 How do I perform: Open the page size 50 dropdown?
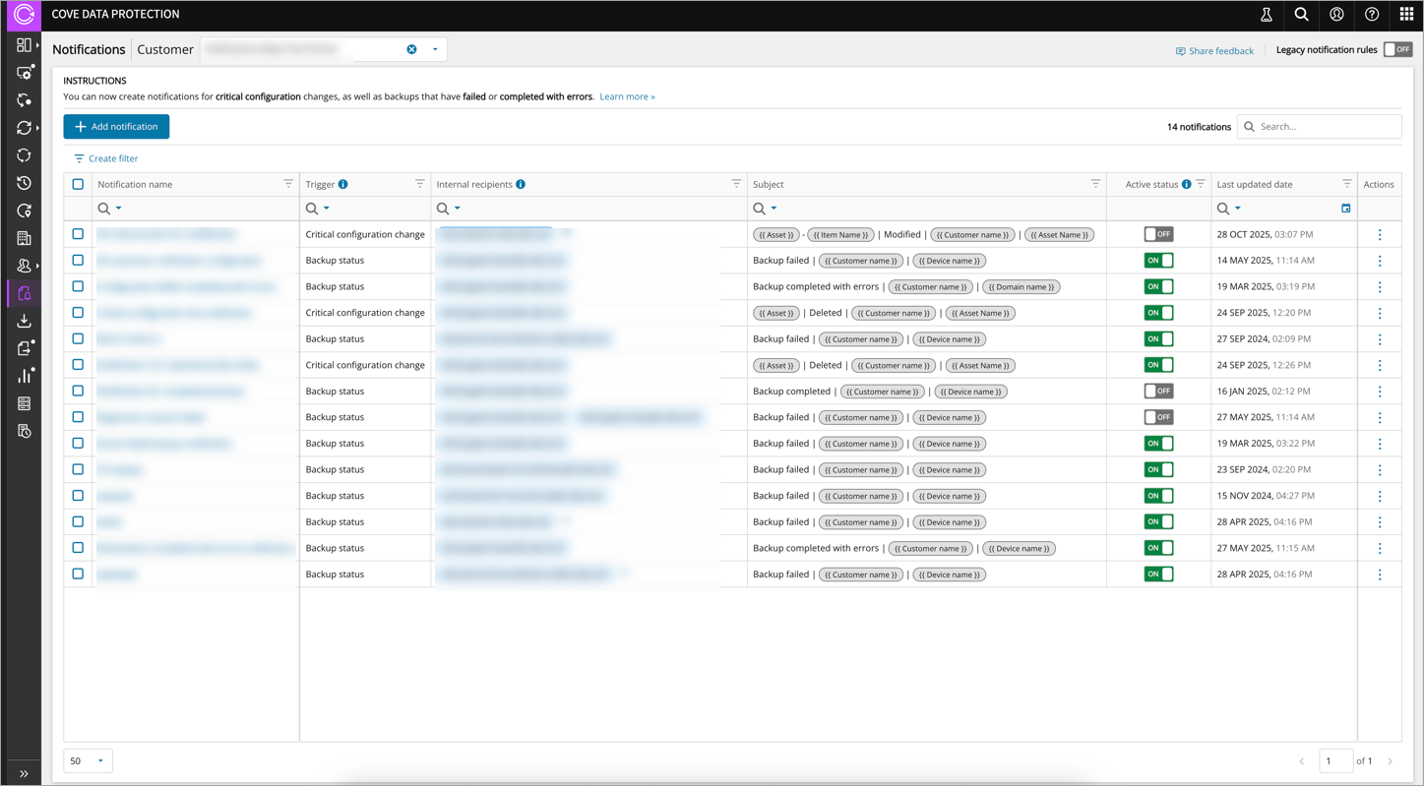pyautogui.click(x=88, y=760)
